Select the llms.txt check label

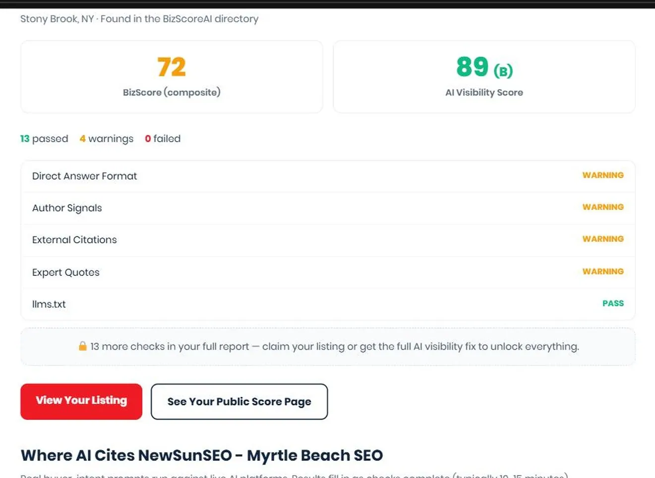click(49, 304)
